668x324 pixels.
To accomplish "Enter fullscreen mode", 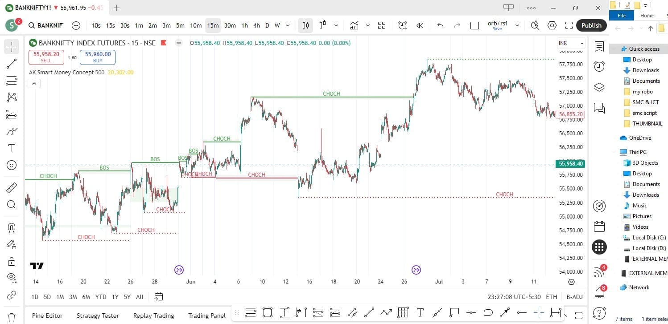I will pos(569,25).
